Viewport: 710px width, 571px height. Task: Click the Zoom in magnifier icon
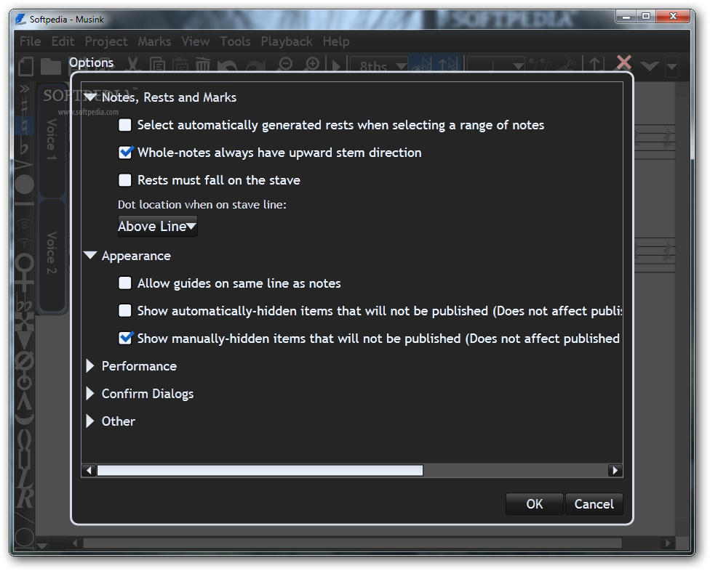click(312, 65)
